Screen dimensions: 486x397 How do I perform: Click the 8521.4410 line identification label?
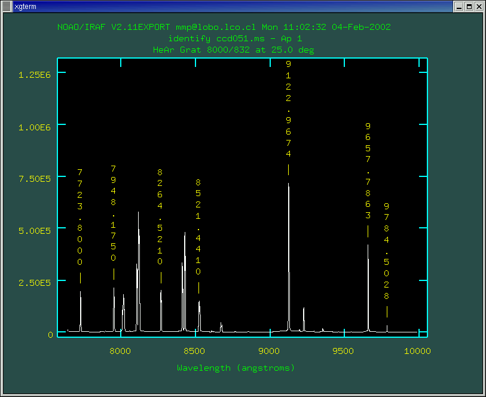(198, 227)
